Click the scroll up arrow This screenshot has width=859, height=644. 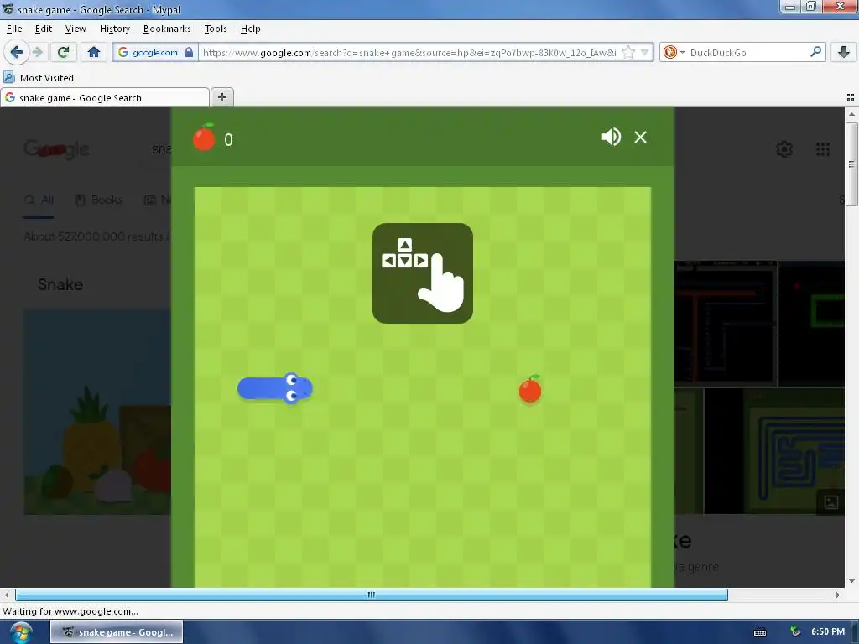pos(851,114)
